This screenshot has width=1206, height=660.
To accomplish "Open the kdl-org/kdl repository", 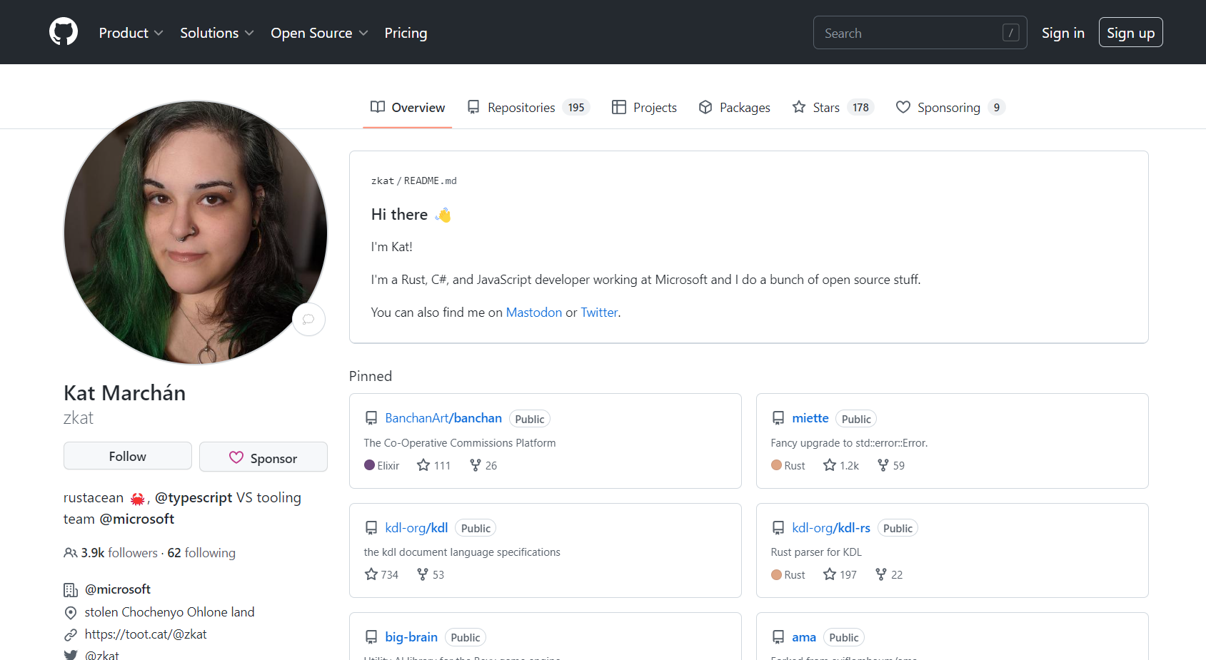I will tap(417, 528).
